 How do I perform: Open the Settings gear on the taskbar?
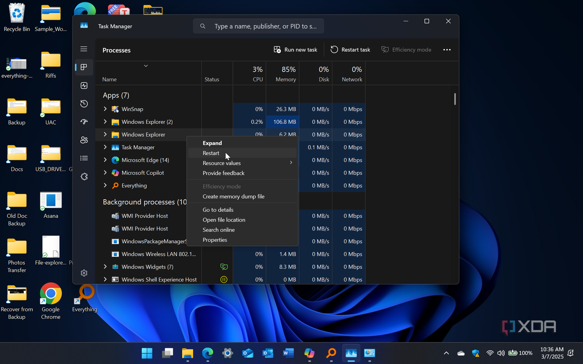coord(228,353)
